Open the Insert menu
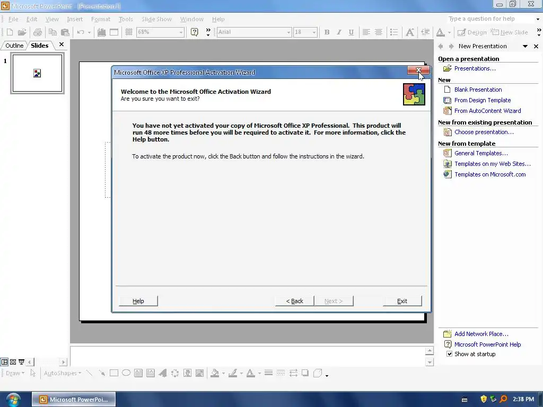543x407 pixels. click(x=75, y=19)
